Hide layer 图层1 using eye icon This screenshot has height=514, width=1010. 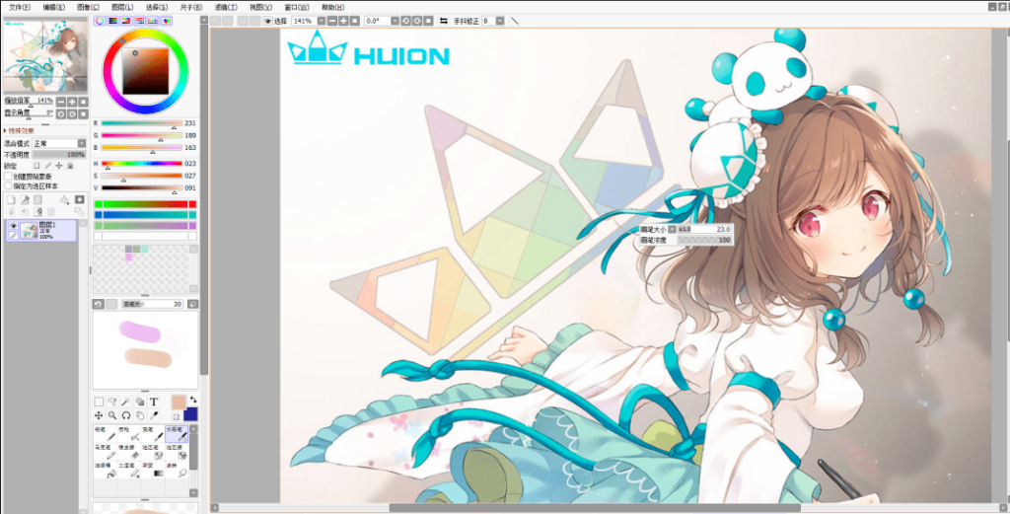click(x=14, y=226)
